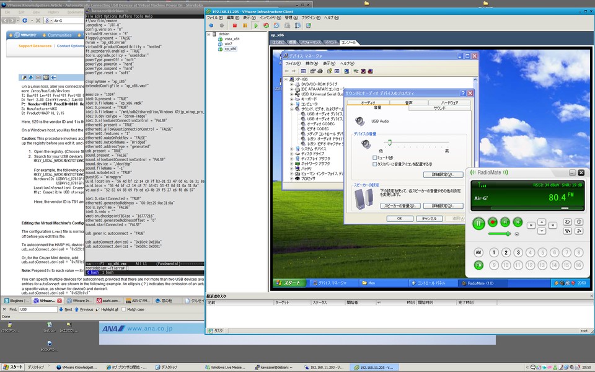This screenshot has height=372, width=595.
Task: Adjust the device volume slider thumb
Action: [x=389, y=143]
